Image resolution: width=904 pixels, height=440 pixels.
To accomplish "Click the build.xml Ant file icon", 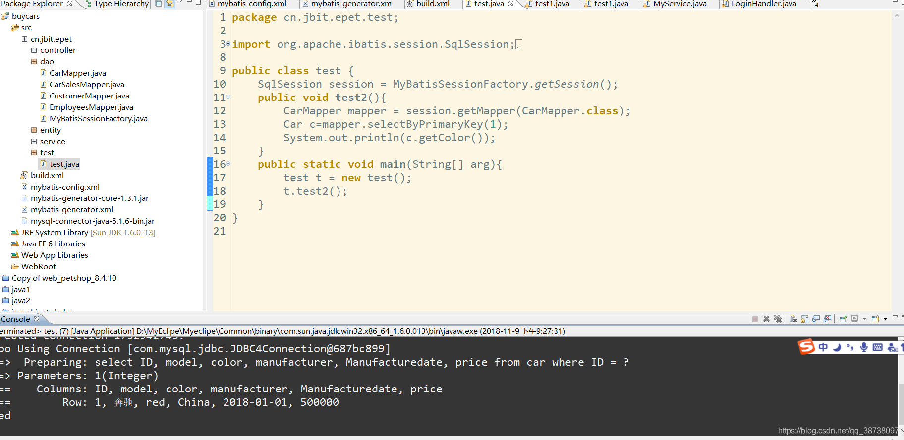I will 24,176.
